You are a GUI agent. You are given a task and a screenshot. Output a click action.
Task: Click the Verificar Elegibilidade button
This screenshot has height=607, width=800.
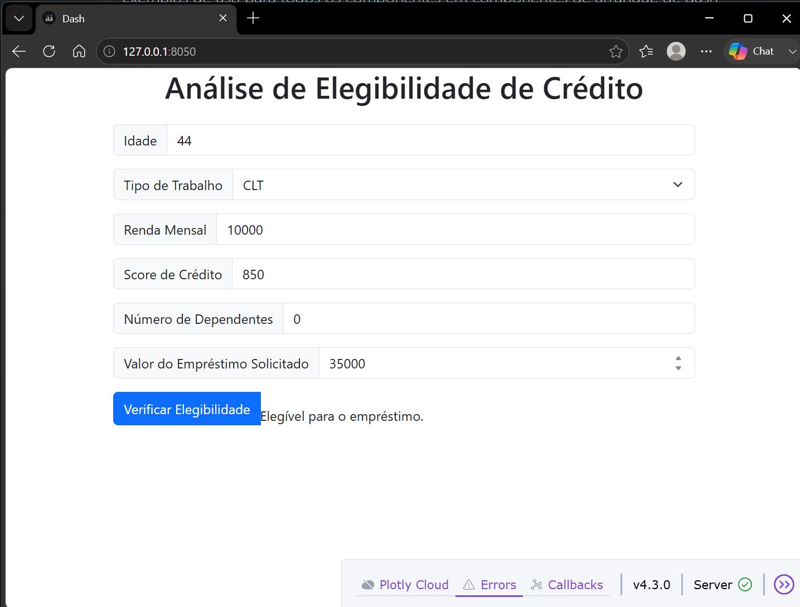coord(187,409)
